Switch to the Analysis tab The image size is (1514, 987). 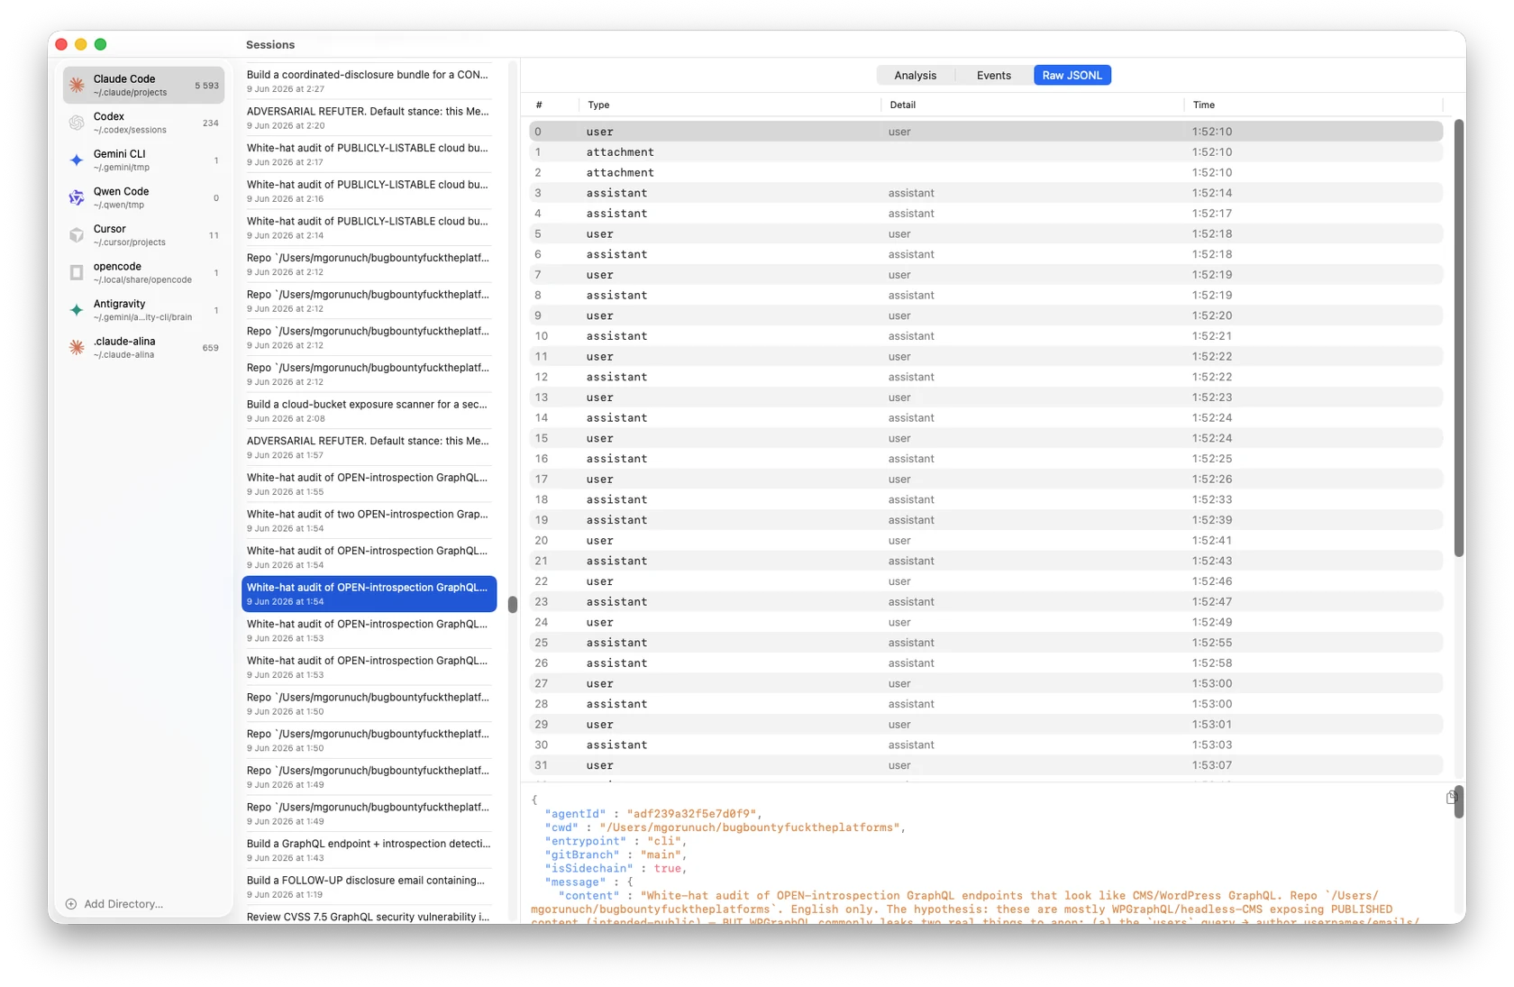(915, 76)
